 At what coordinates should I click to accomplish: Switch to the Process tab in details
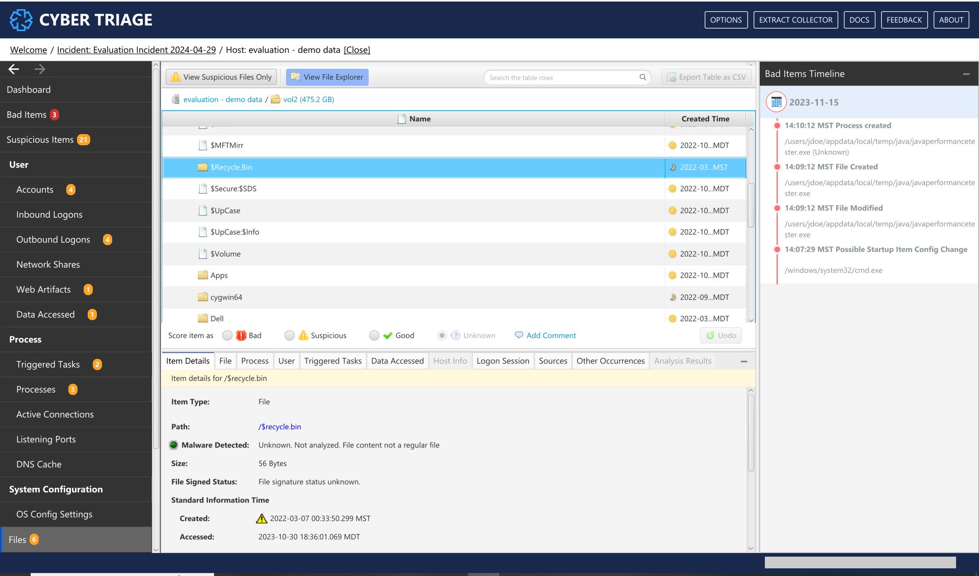pyautogui.click(x=253, y=360)
